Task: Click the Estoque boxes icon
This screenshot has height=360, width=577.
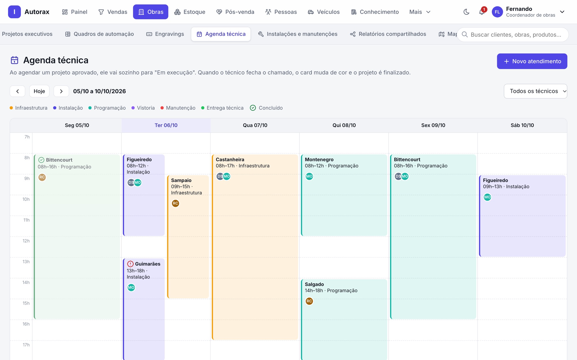Action: click(x=177, y=12)
